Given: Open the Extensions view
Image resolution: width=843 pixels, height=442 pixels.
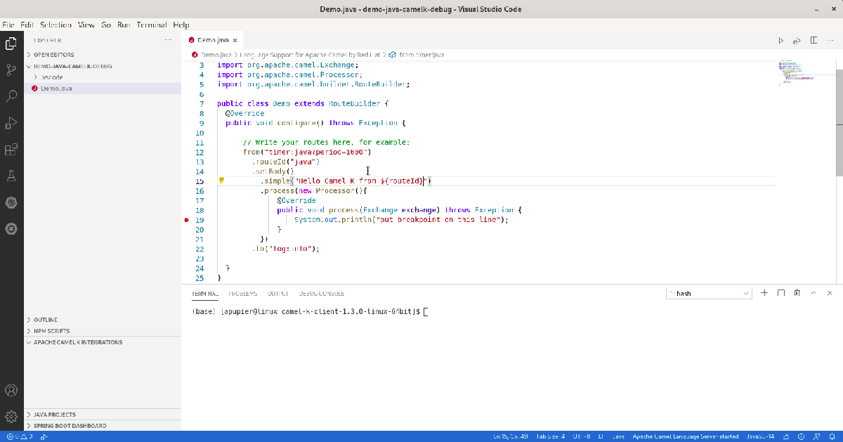Looking at the screenshot, I should [x=11, y=150].
